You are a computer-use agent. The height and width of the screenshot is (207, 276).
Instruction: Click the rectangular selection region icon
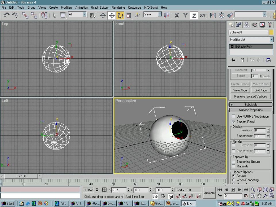tap(63, 15)
